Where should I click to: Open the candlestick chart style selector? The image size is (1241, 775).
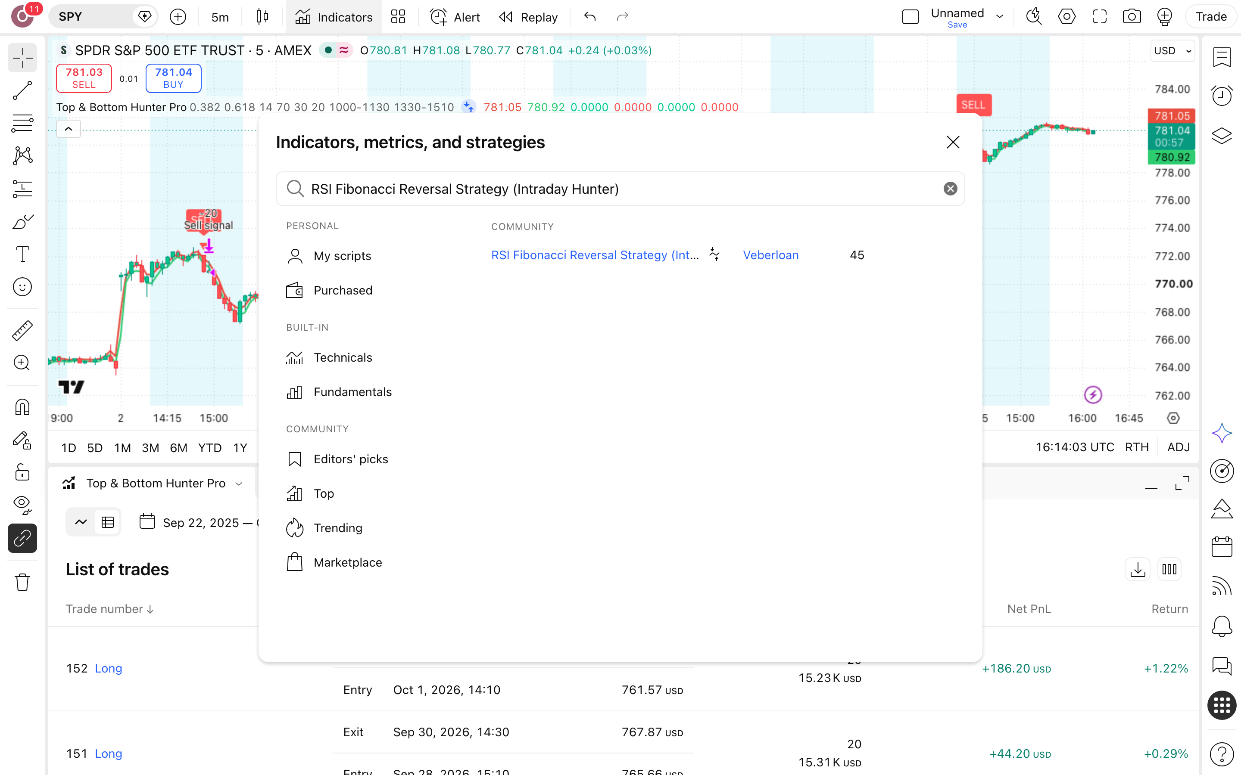262,17
